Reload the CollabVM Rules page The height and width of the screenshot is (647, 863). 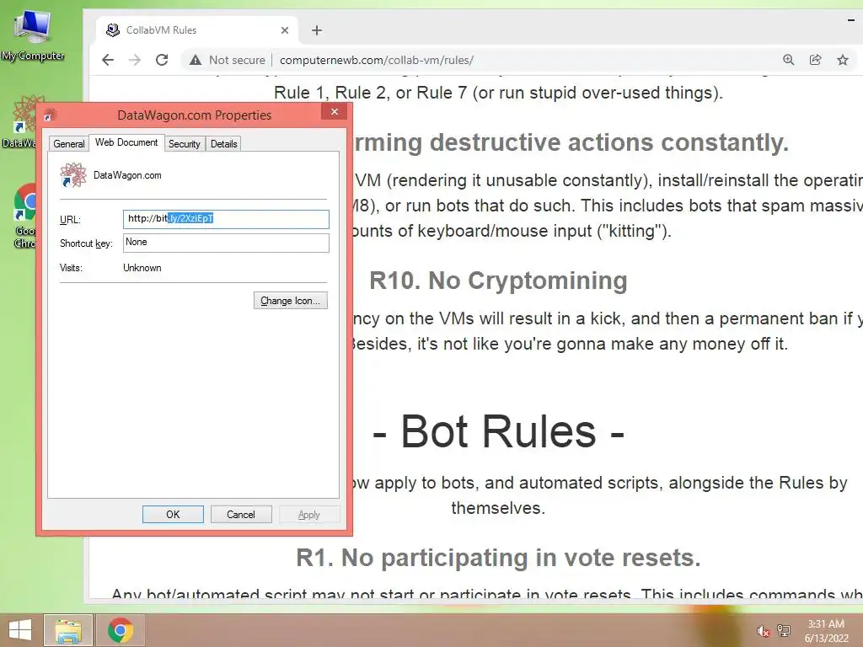point(162,60)
